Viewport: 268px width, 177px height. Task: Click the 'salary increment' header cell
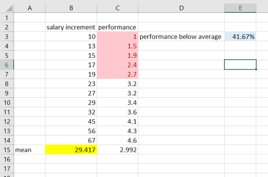coord(71,27)
